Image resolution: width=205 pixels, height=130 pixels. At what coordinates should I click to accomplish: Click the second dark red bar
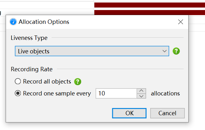pos(150,13)
